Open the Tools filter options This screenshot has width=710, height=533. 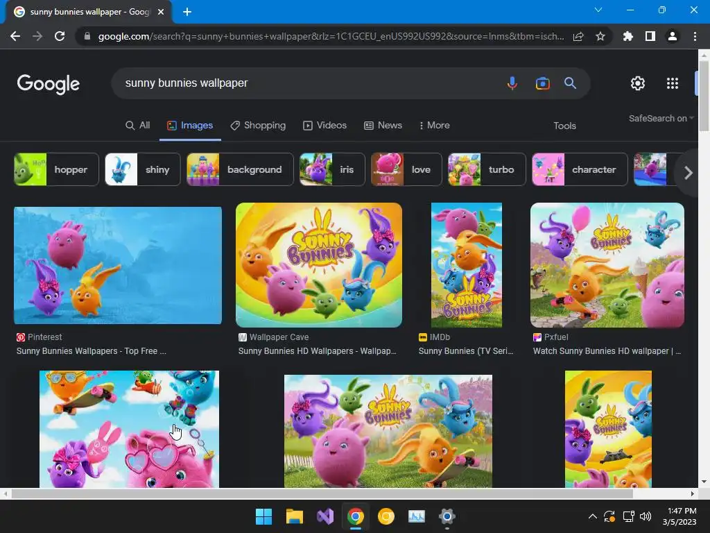pyautogui.click(x=564, y=126)
